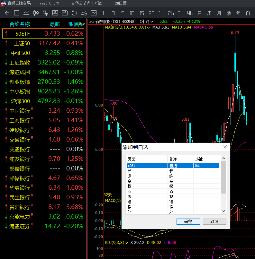Open the 2小时 period dropdown
The image size is (255, 259).
(x=147, y=22)
